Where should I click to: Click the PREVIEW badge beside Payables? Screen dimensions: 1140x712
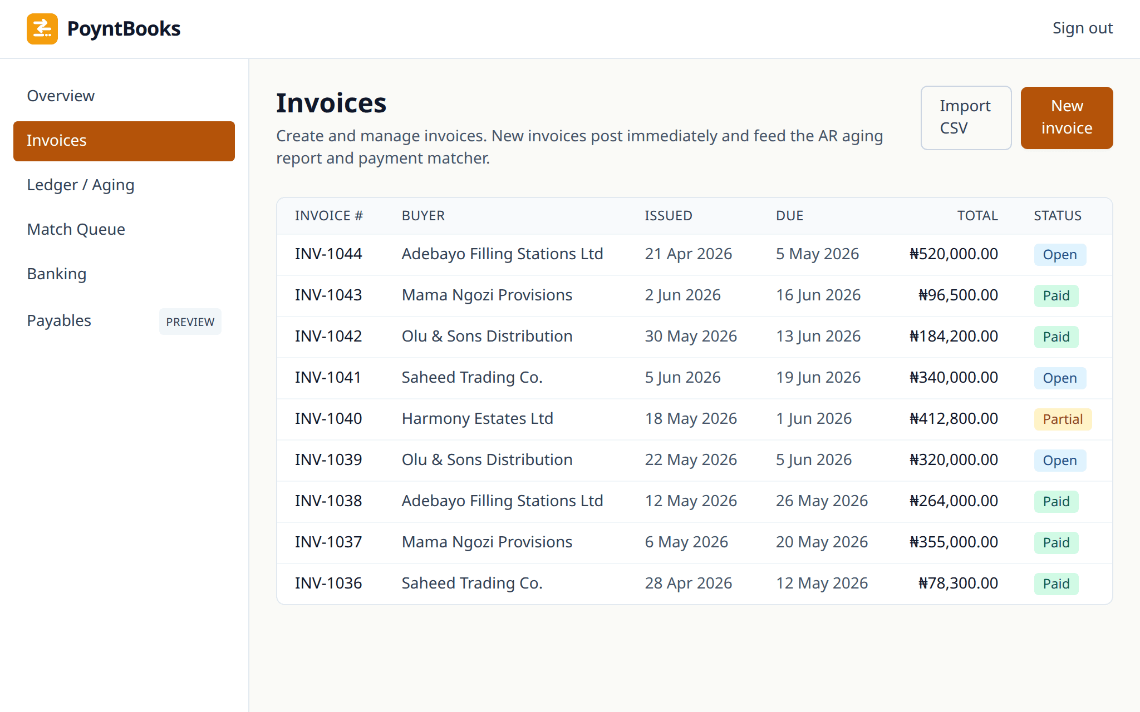point(190,322)
